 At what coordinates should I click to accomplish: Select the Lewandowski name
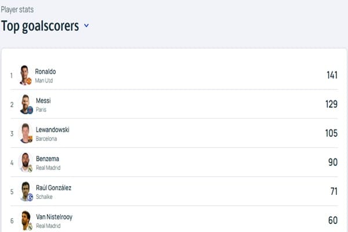pyautogui.click(x=52, y=129)
